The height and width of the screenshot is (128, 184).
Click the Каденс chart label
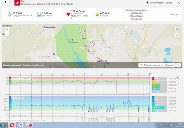click(x=19, y=116)
